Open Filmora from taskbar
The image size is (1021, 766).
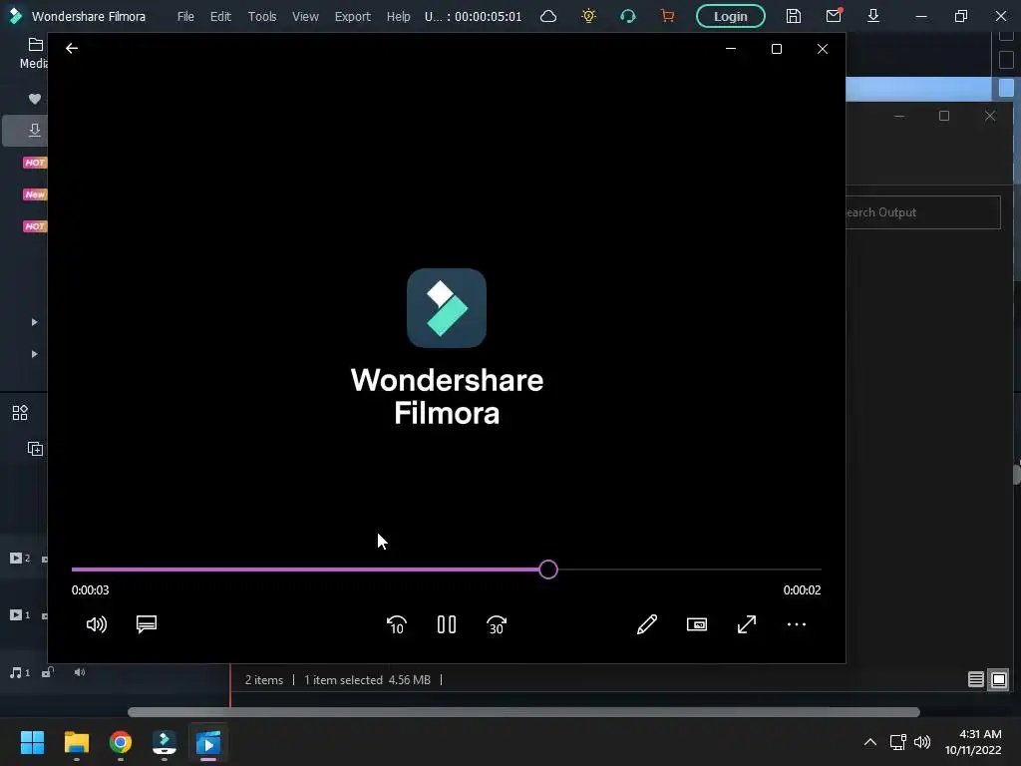[165, 742]
